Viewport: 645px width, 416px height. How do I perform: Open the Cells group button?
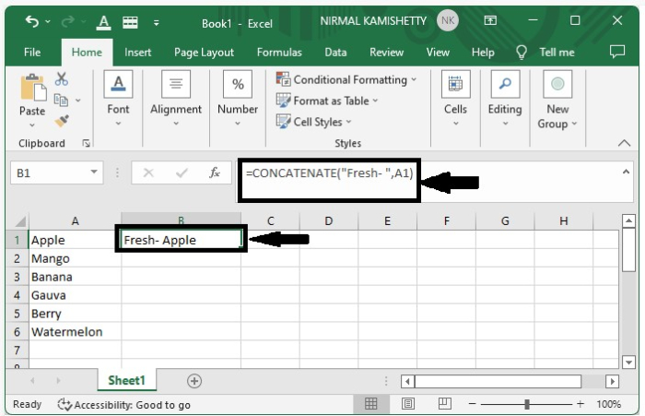click(x=455, y=99)
